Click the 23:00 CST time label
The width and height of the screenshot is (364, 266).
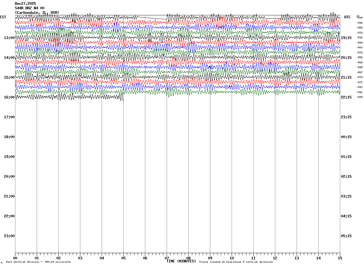(9, 236)
